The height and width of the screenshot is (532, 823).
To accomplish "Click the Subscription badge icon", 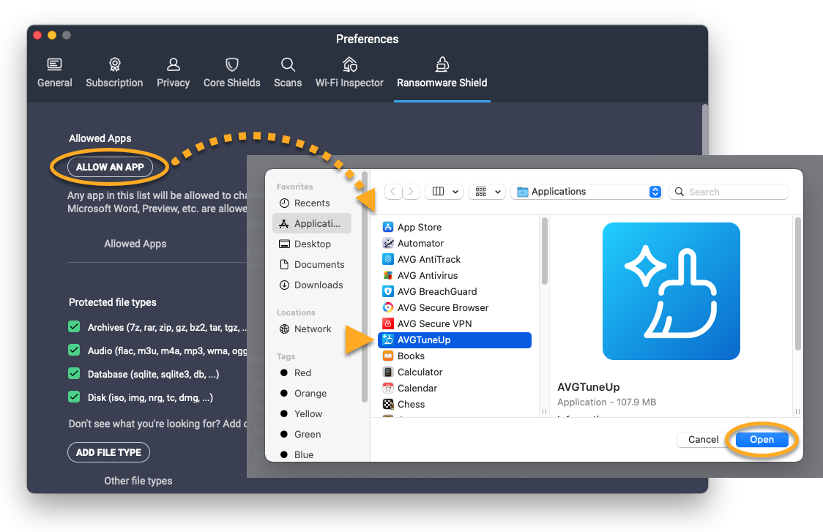I will pyautogui.click(x=114, y=64).
